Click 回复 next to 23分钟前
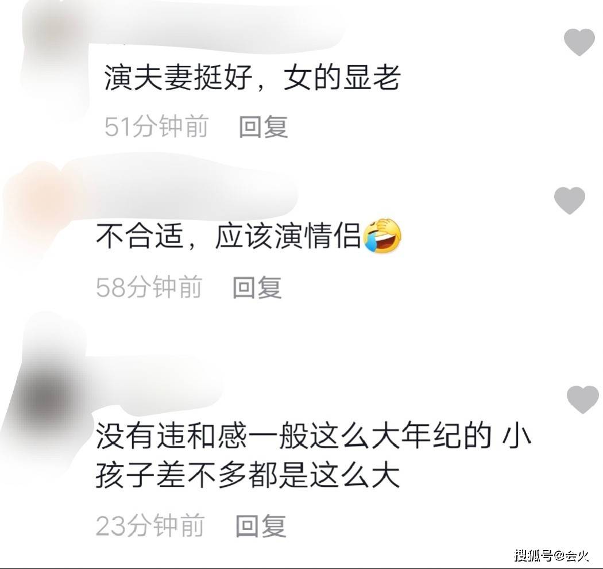This screenshot has width=603, height=569. pyautogui.click(x=260, y=525)
